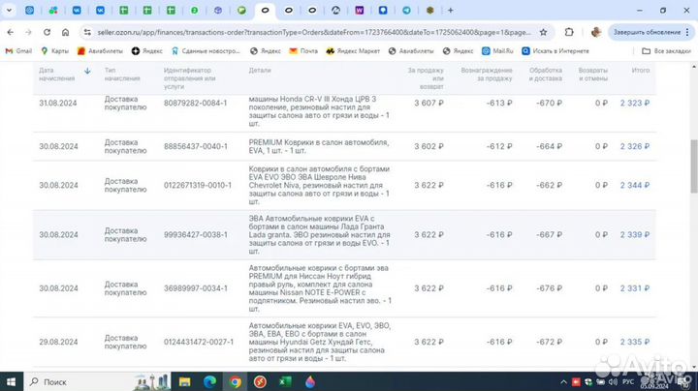The height and width of the screenshot is (391, 698).
Task: Click the 'Дата начисления' column header
Action: 56,75
